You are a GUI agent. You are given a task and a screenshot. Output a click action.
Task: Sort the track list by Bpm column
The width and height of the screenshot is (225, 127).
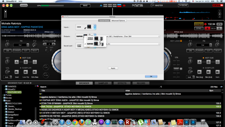point(211,91)
